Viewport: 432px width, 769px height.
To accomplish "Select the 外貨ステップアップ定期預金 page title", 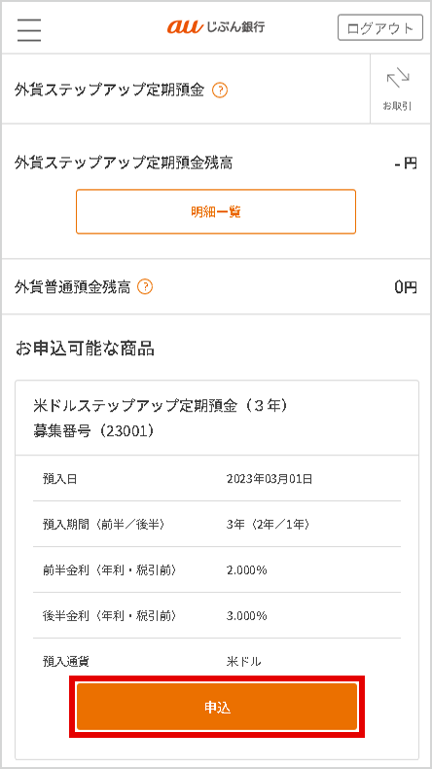I will 109,91.
